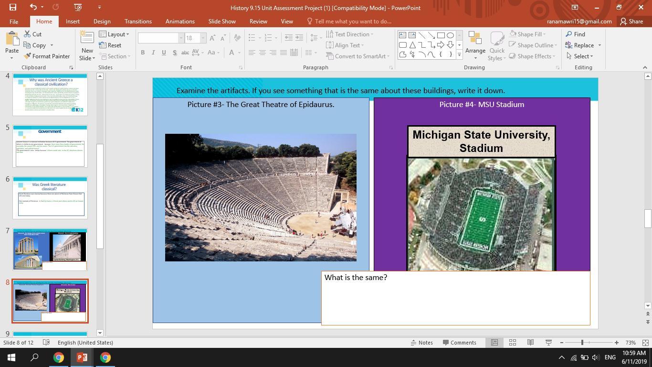The height and width of the screenshot is (367, 652).
Task: Toggle left text alignment
Action: (252, 53)
